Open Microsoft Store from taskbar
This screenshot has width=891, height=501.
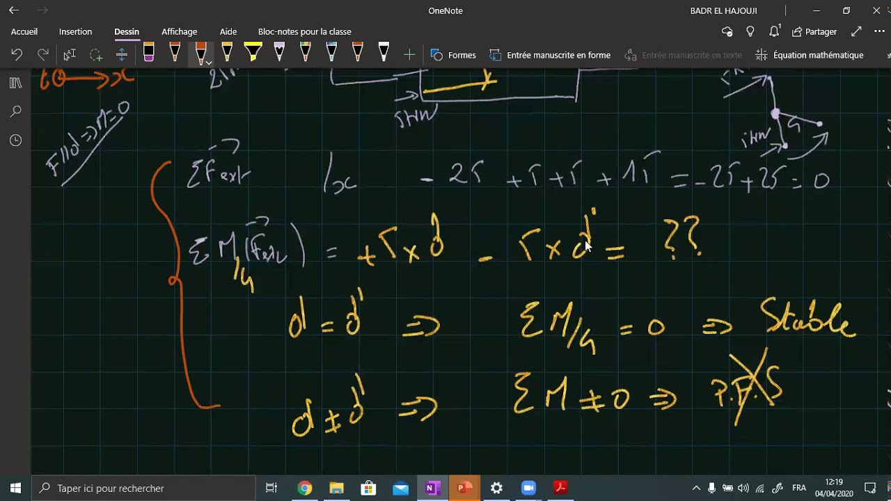point(368,488)
